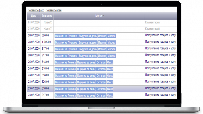Click the Остапов tag in the 25.07.2020 row
This screenshot has height=114, width=203.
tap(101, 62)
